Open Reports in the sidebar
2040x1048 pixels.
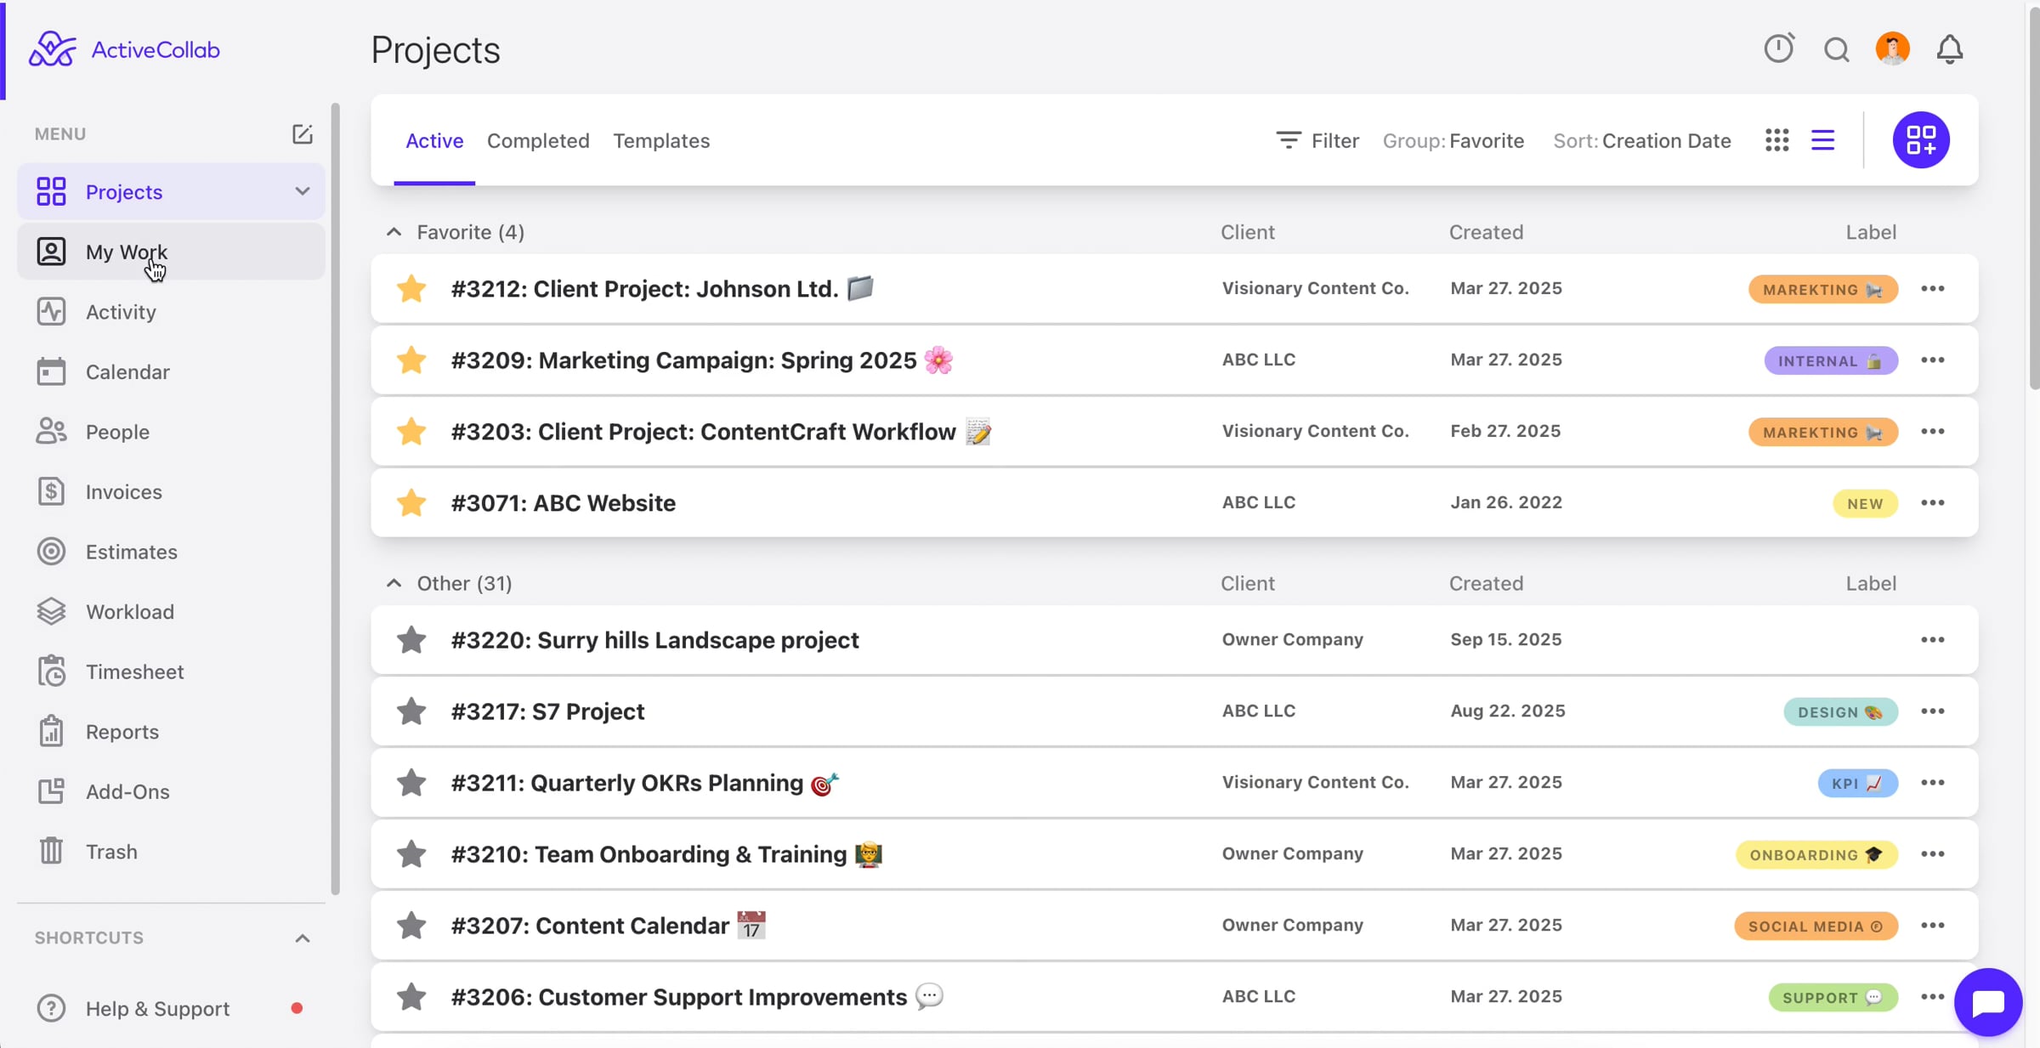coord(171,732)
